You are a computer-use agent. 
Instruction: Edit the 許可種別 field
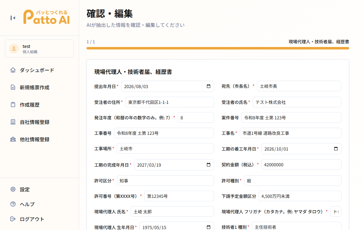pos(293,181)
